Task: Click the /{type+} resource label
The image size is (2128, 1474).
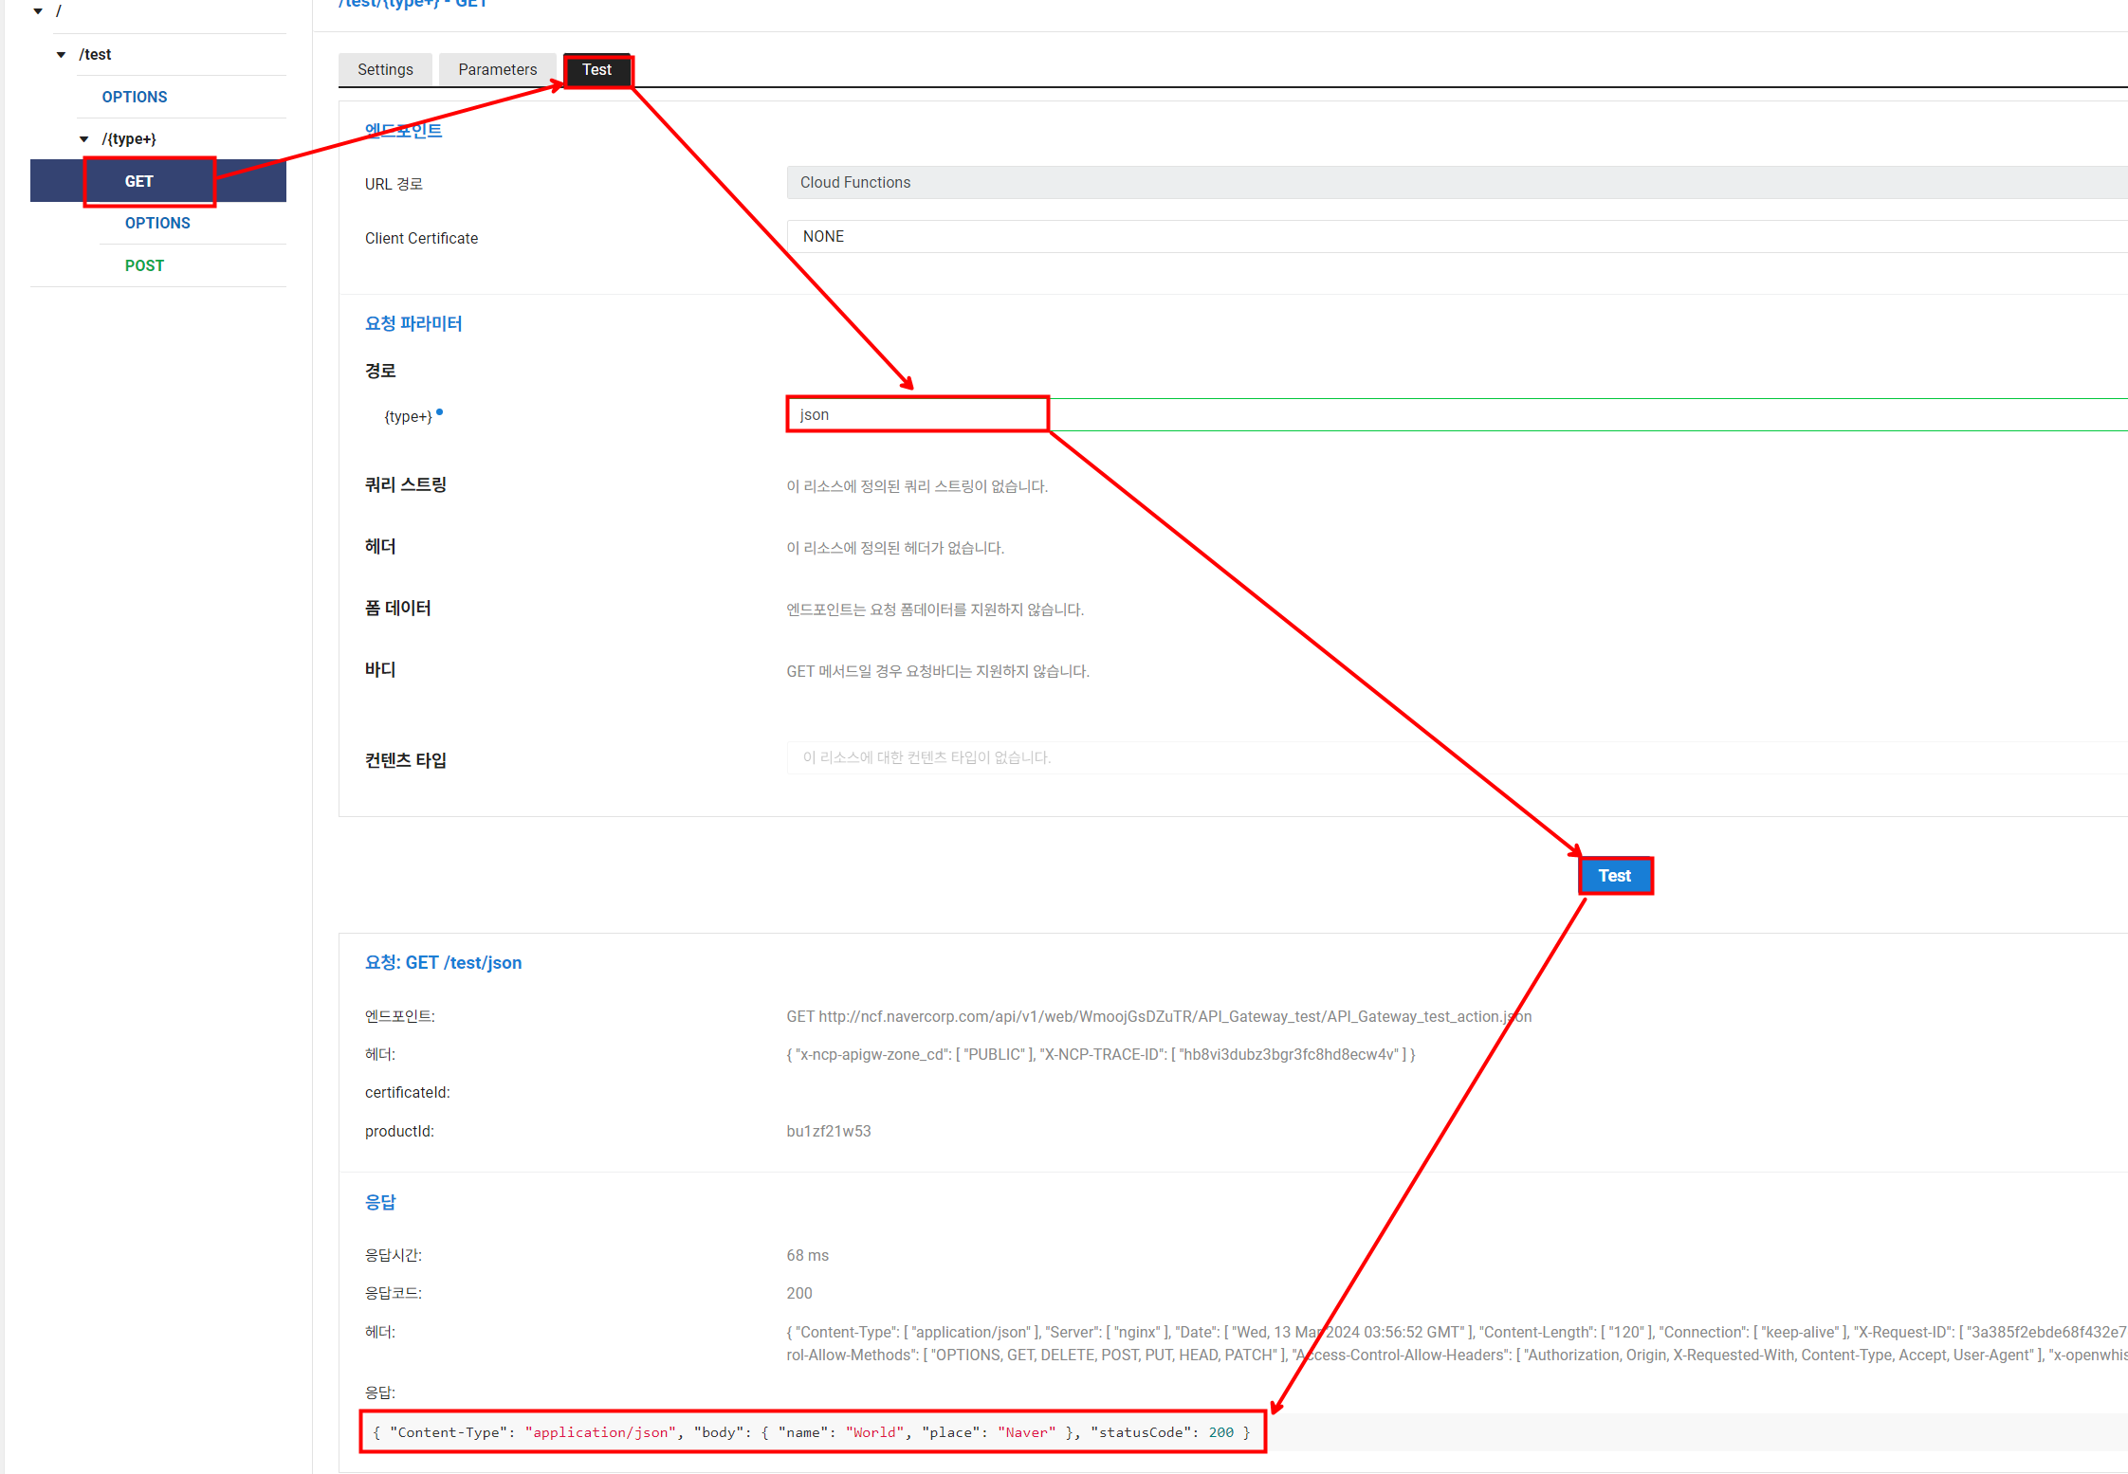Action: coord(129,139)
